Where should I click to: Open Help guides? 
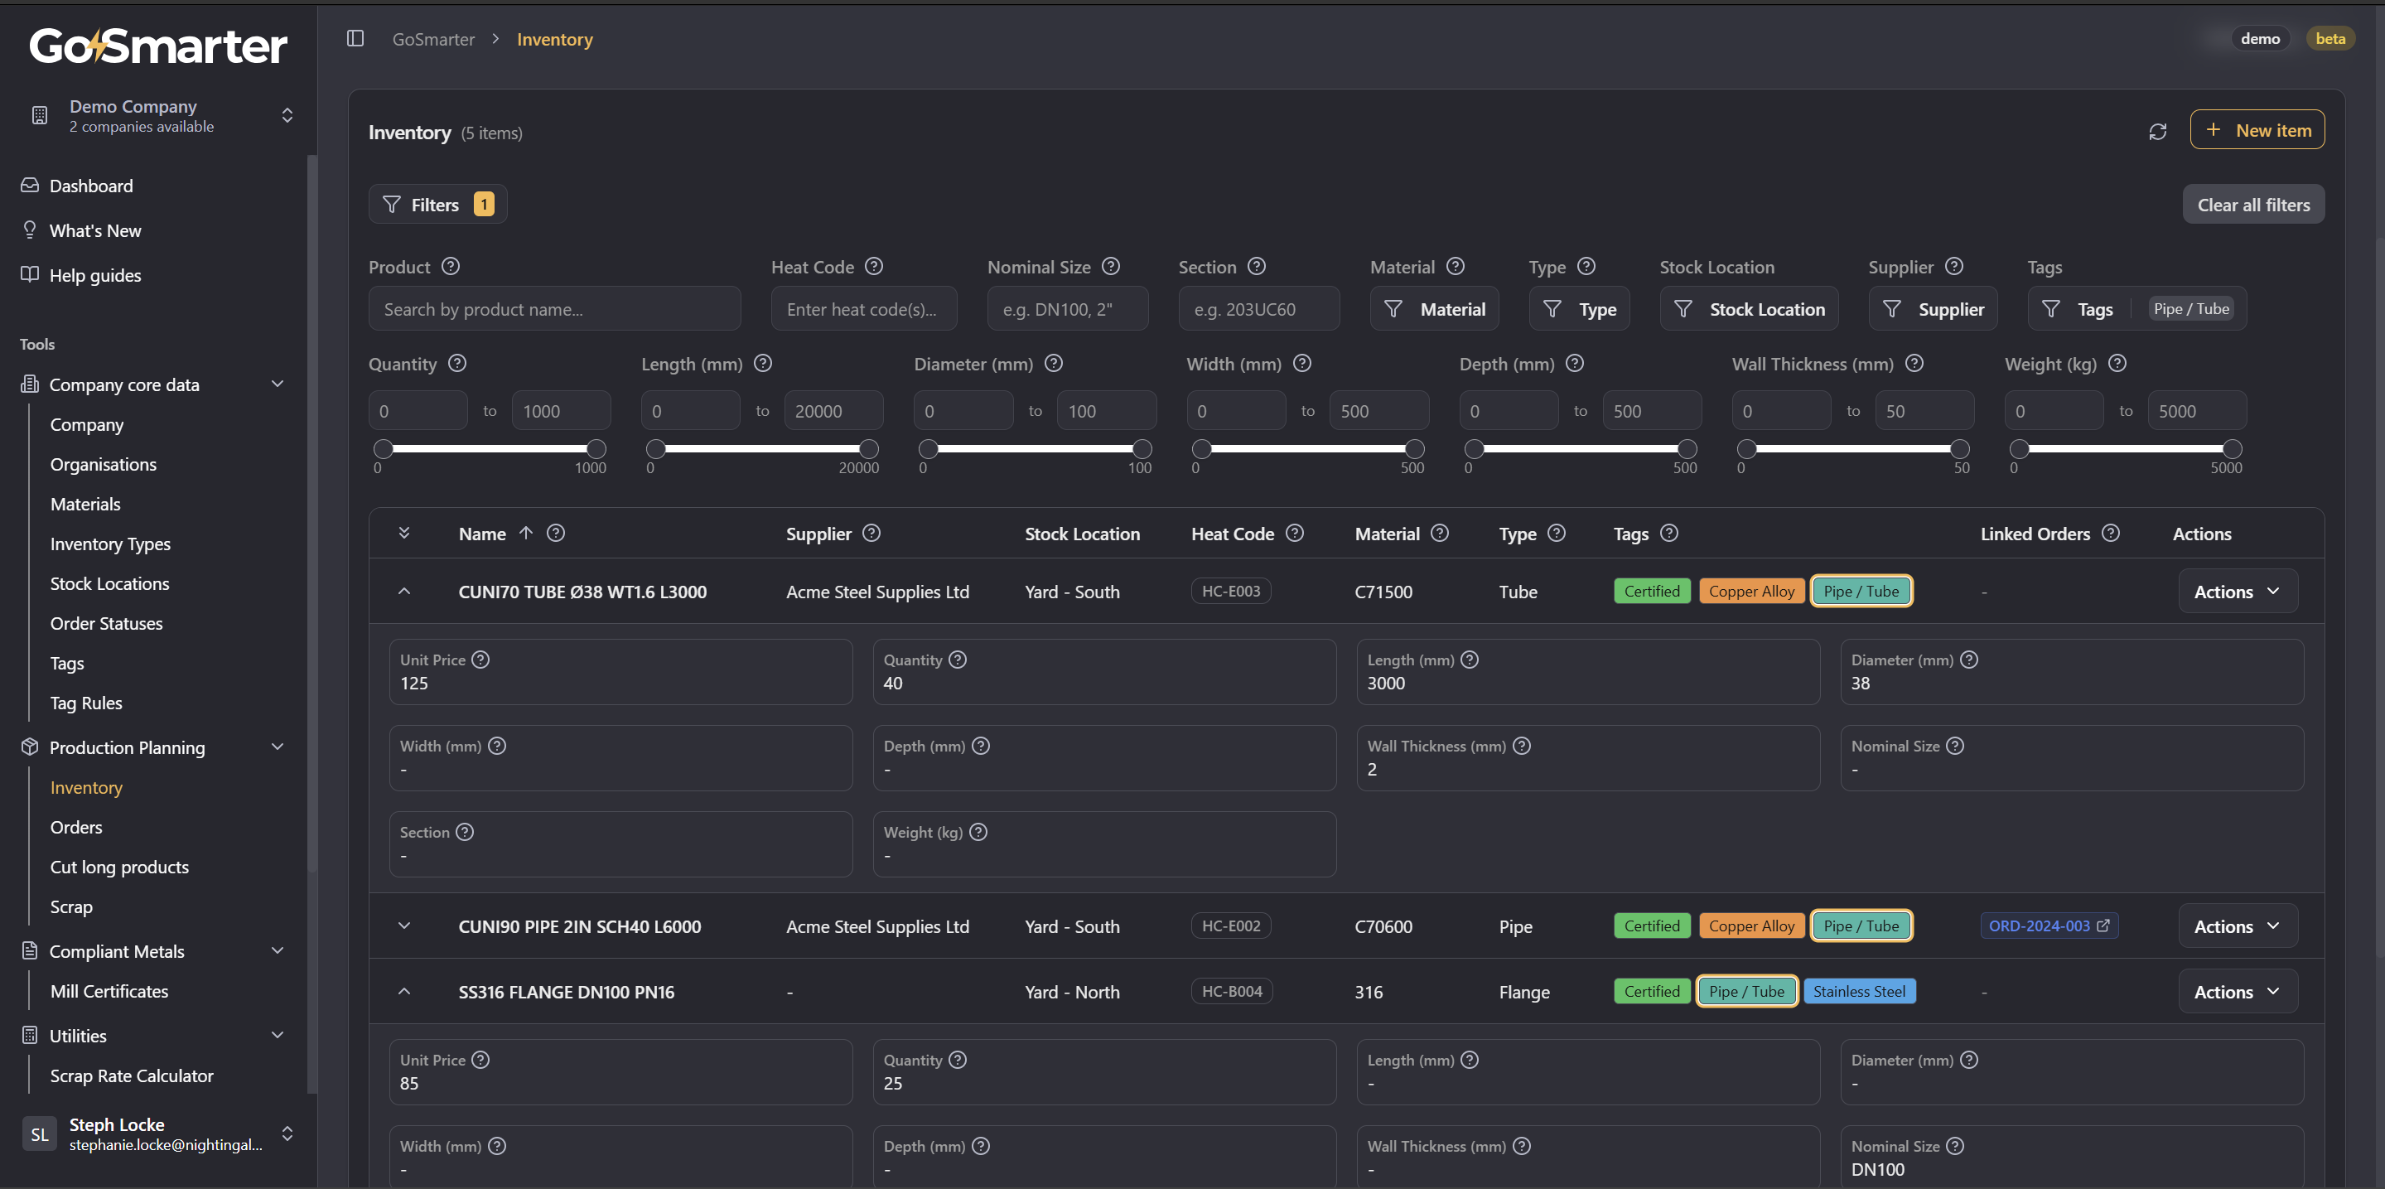point(95,275)
